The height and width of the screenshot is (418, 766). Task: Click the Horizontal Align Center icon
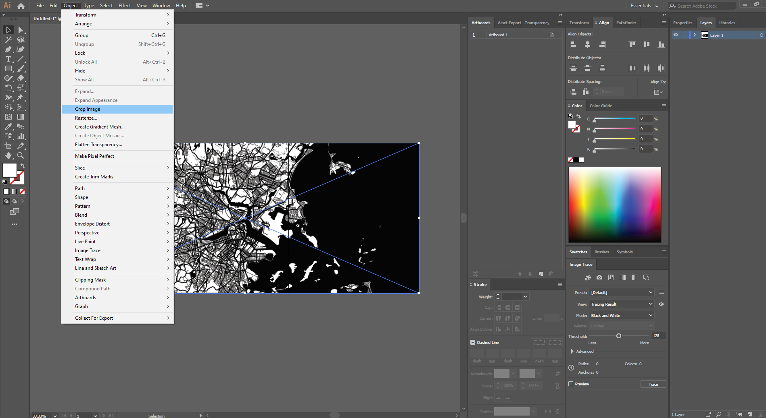[587, 44]
